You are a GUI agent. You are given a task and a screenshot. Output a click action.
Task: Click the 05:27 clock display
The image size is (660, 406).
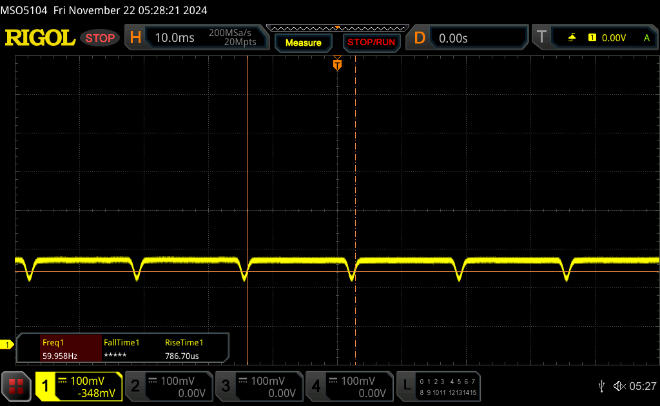tap(643, 386)
